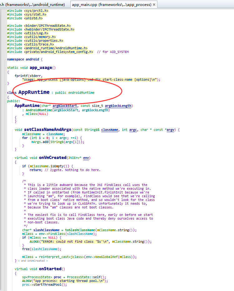
Task: Click the underlined argBlockStart parameter
Action: click(65, 106)
